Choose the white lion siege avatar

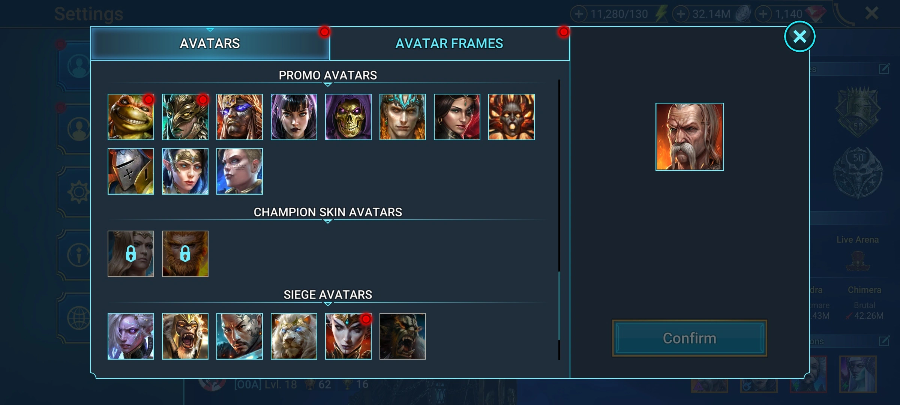(x=294, y=336)
